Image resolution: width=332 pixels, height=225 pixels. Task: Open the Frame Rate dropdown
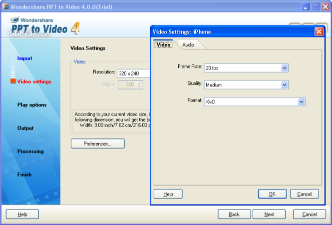285,68
